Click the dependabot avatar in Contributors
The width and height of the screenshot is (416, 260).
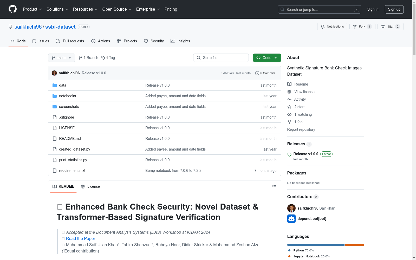click(x=291, y=219)
